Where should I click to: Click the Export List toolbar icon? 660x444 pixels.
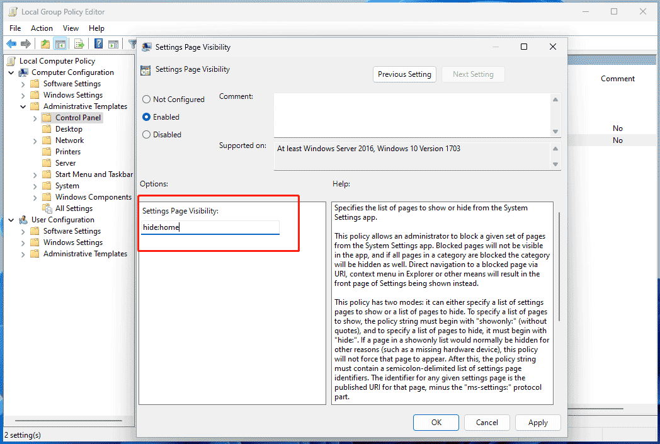pos(79,43)
